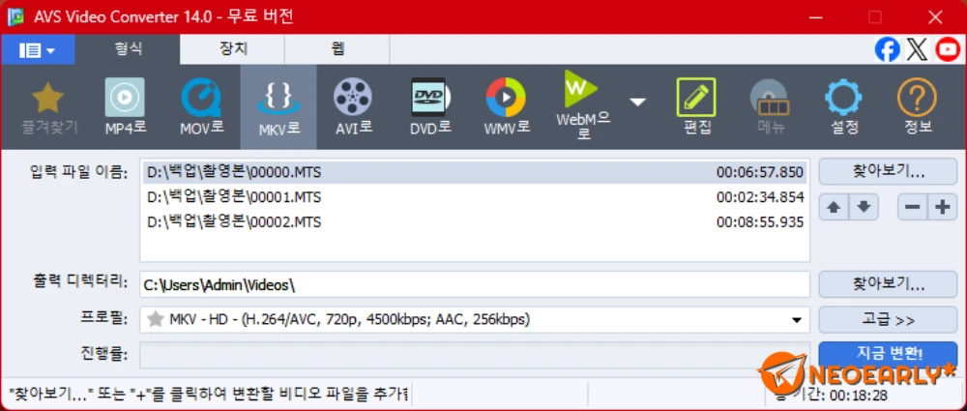Image resolution: width=967 pixels, height=411 pixels.
Task: Click the 고급 >> advanced button
Action: (888, 320)
